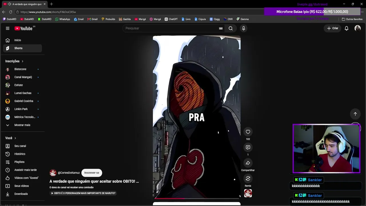The image size is (366, 206).
Task: Open the Bistecone subscription channel
Action: pyautogui.click(x=22, y=69)
